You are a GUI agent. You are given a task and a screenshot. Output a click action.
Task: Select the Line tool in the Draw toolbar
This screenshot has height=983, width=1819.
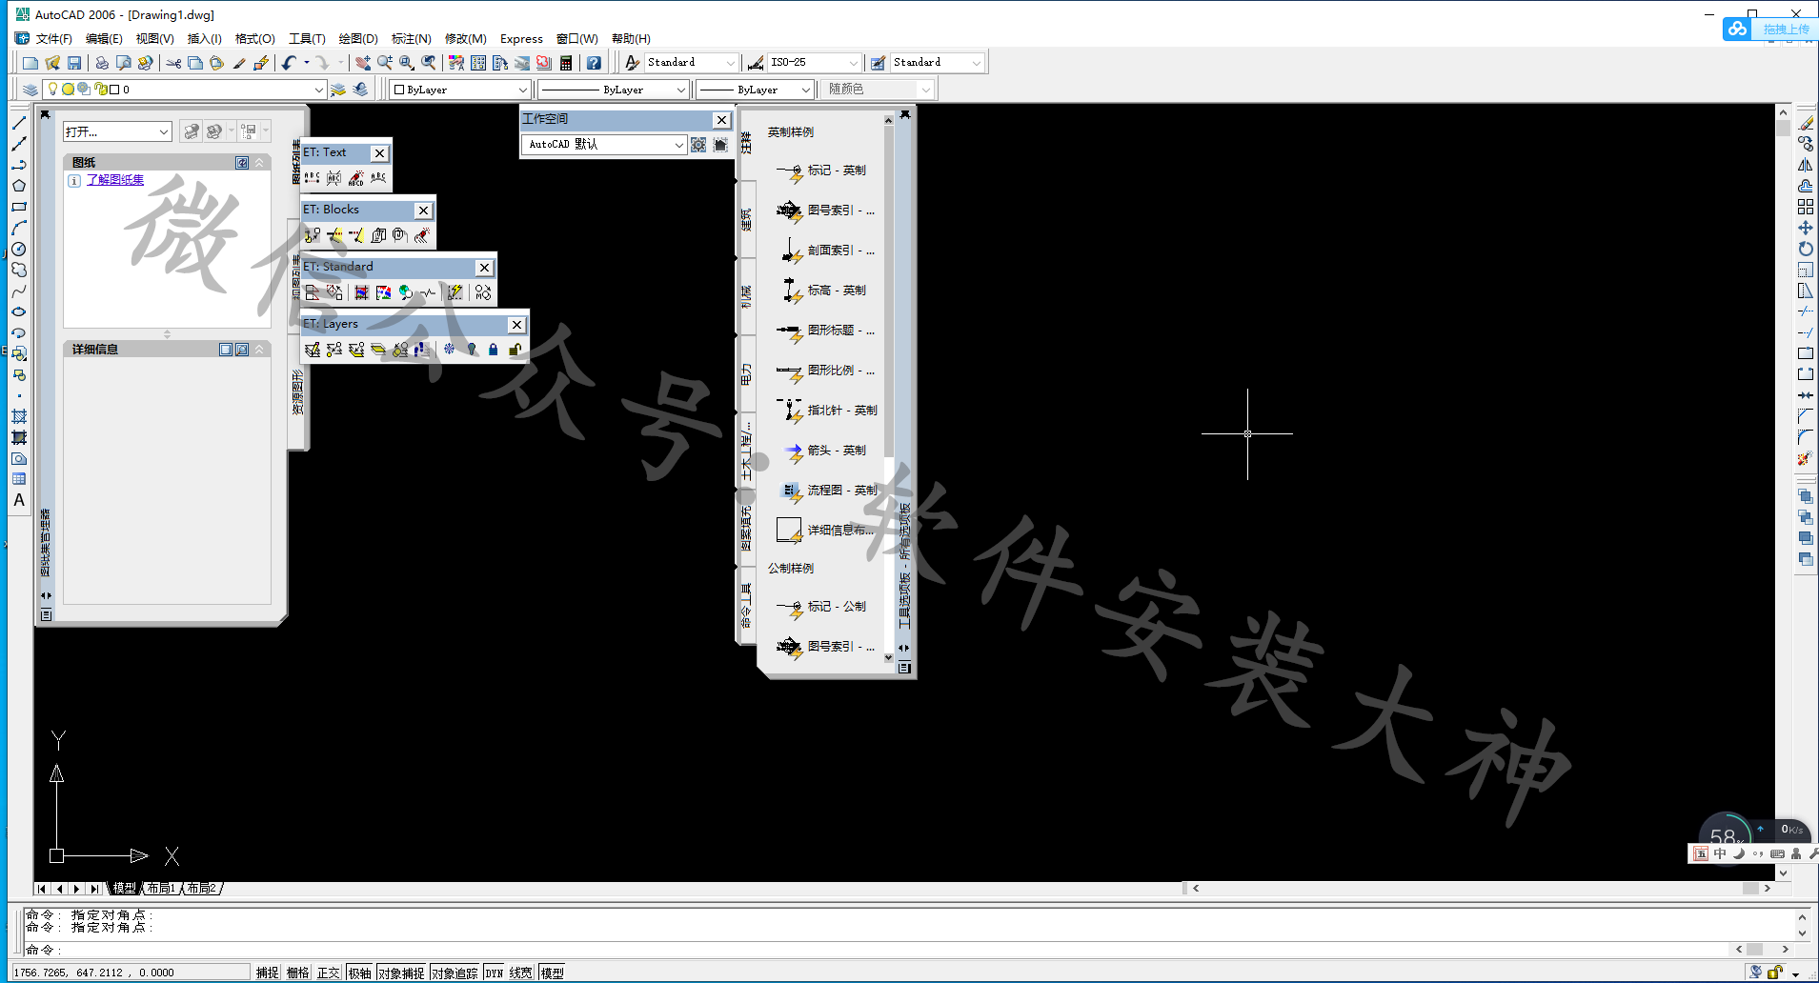pyautogui.click(x=19, y=123)
